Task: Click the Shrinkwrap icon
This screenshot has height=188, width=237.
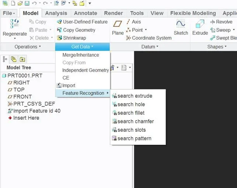Action: click(59, 38)
